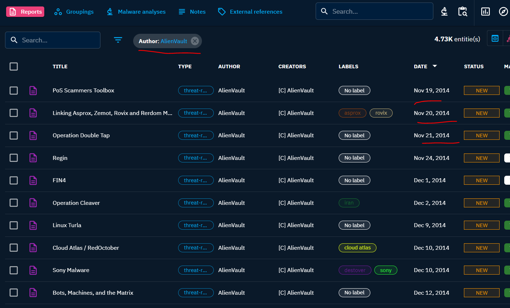Open the investigations microscope icon near search
This screenshot has height=308, width=510.
(444, 11)
